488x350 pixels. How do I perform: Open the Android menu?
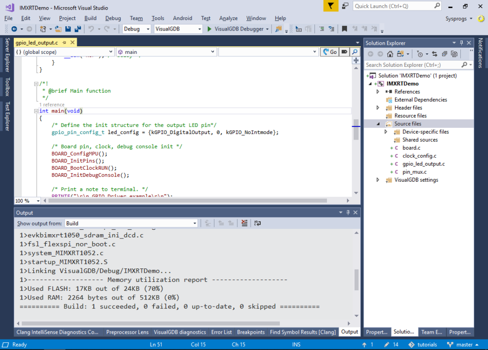[183, 18]
